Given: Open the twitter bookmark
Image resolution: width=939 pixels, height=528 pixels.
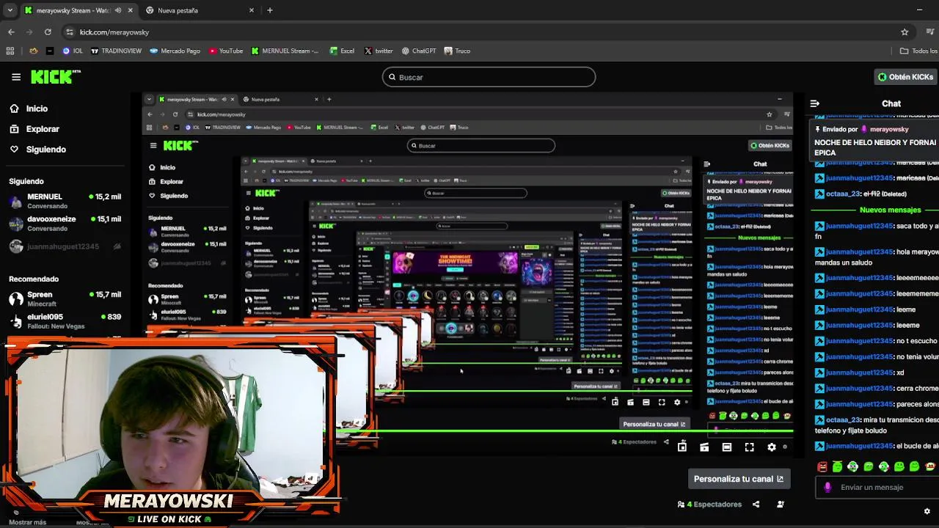Looking at the screenshot, I should (x=379, y=51).
